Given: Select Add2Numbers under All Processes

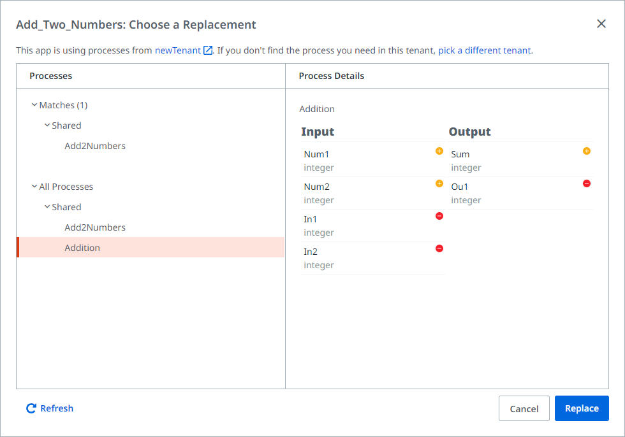Looking at the screenshot, I should (x=95, y=227).
